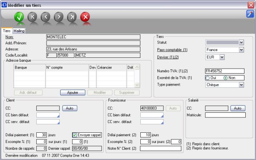The width and height of the screenshot is (256, 160).
Task: Click the Matricule input field
Action: pos(225,115)
